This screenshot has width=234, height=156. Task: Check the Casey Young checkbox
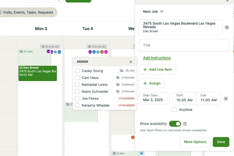tap(77, 71)
